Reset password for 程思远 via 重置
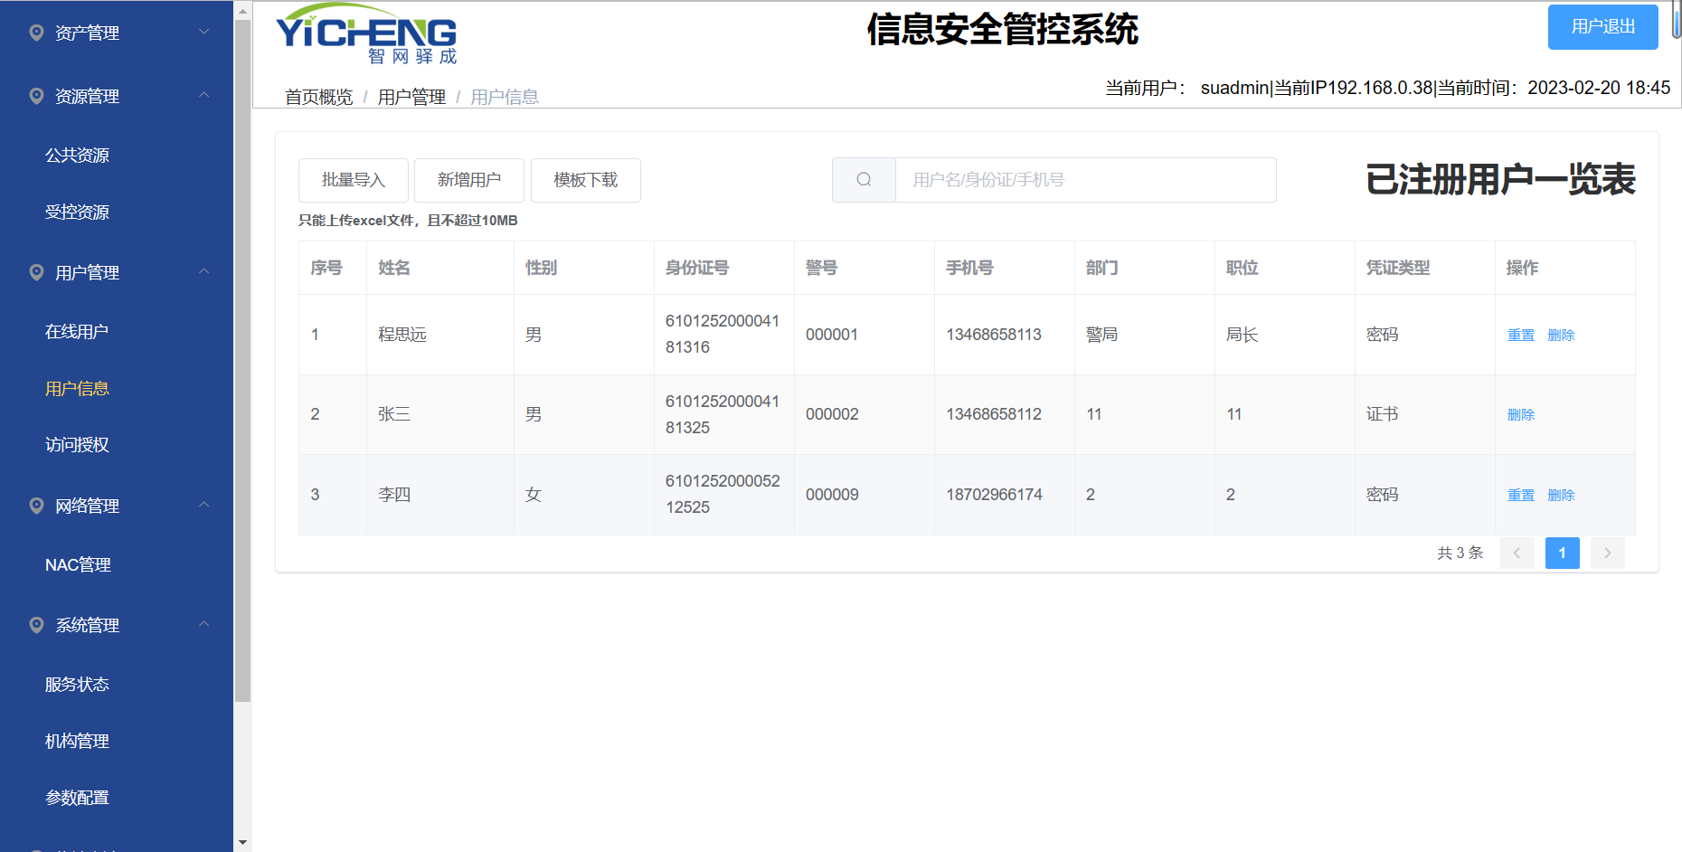 click(1520, 336)
